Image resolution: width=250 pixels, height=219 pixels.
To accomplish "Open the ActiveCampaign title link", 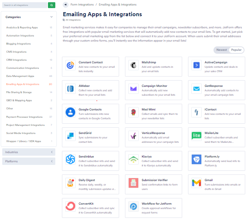I will coord(216,63).
